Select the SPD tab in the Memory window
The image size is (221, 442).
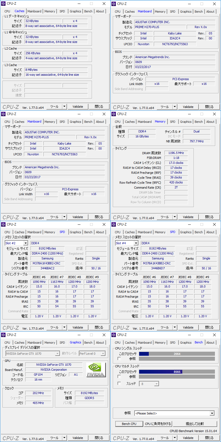pyautogui.click(x=172, y=122)
